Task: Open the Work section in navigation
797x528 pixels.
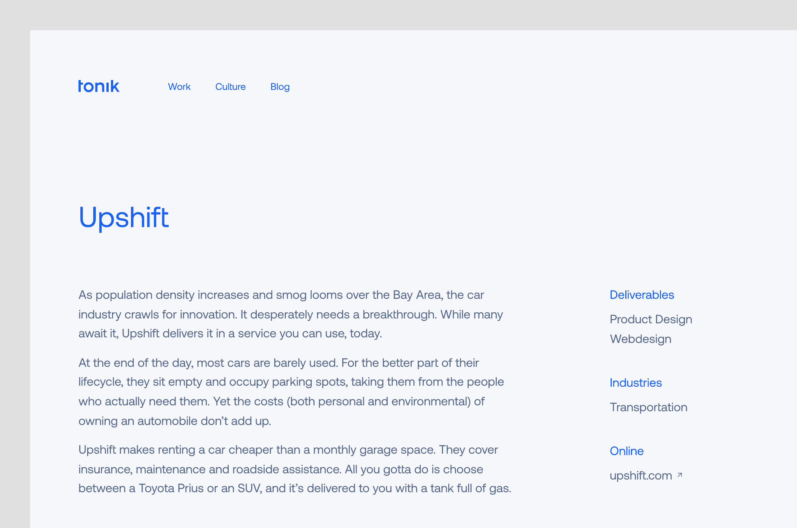Action: 180,87
